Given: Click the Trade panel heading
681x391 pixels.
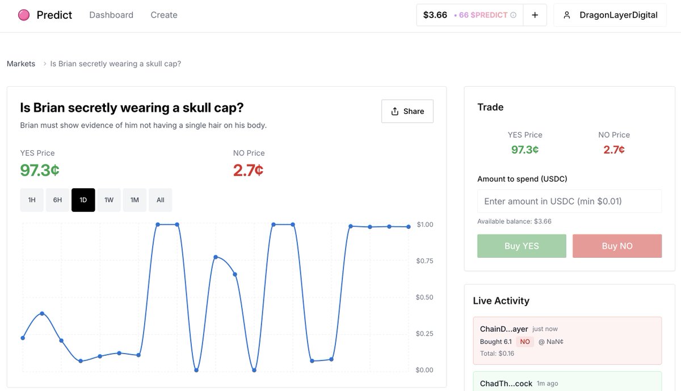Looking at the screenshot, I should tap(490, 107).
